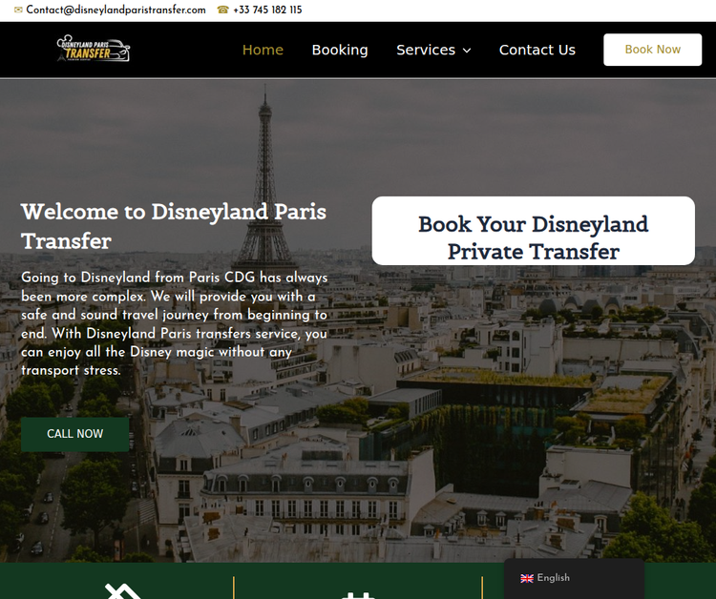The width and height of the screenshot is (716, 599).
Task: Click the telephone icon in top bar
Action: (x=222, y=10)
